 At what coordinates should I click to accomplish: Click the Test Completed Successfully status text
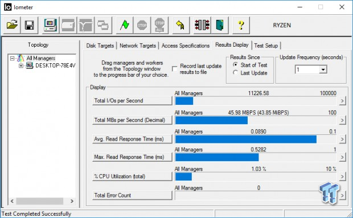tap(36, 213)
